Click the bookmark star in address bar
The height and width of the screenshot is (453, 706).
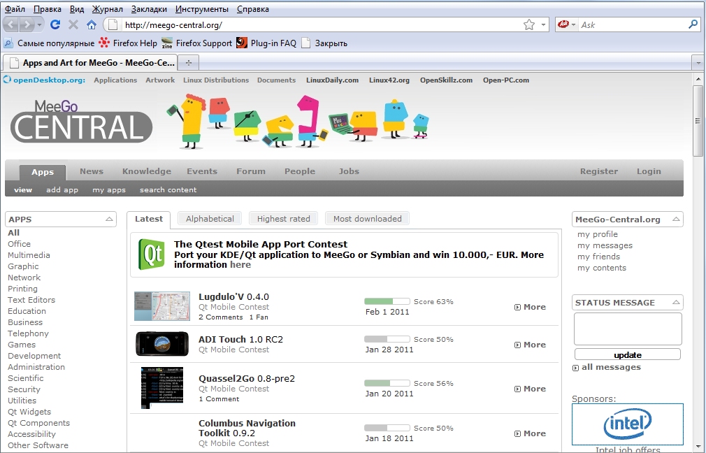click(x=529, y=24)
